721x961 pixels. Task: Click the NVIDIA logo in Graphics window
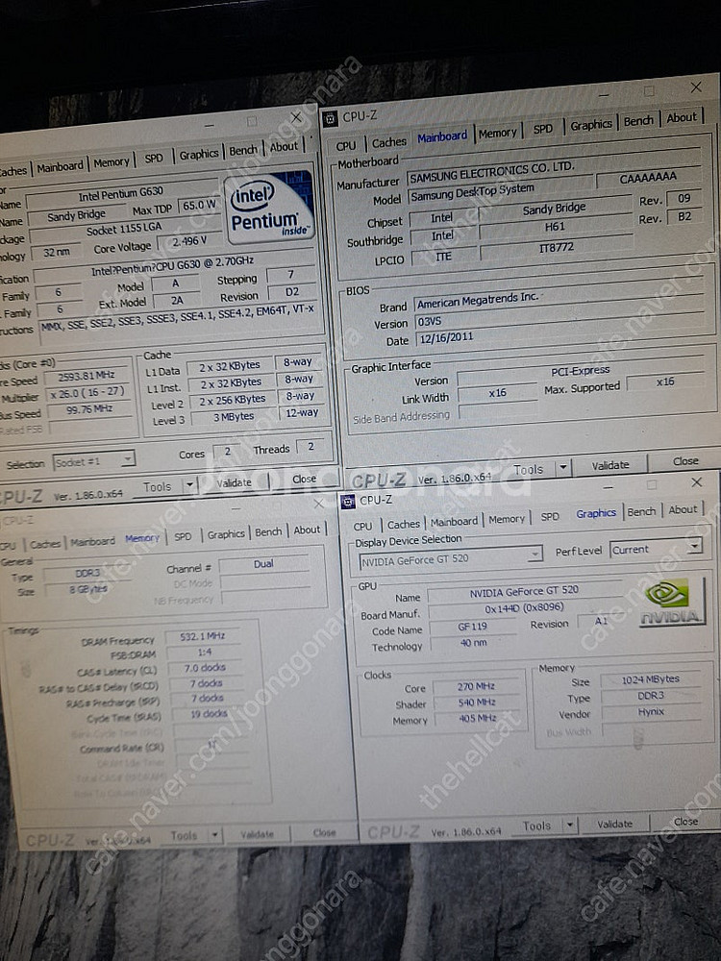[671, 603]
